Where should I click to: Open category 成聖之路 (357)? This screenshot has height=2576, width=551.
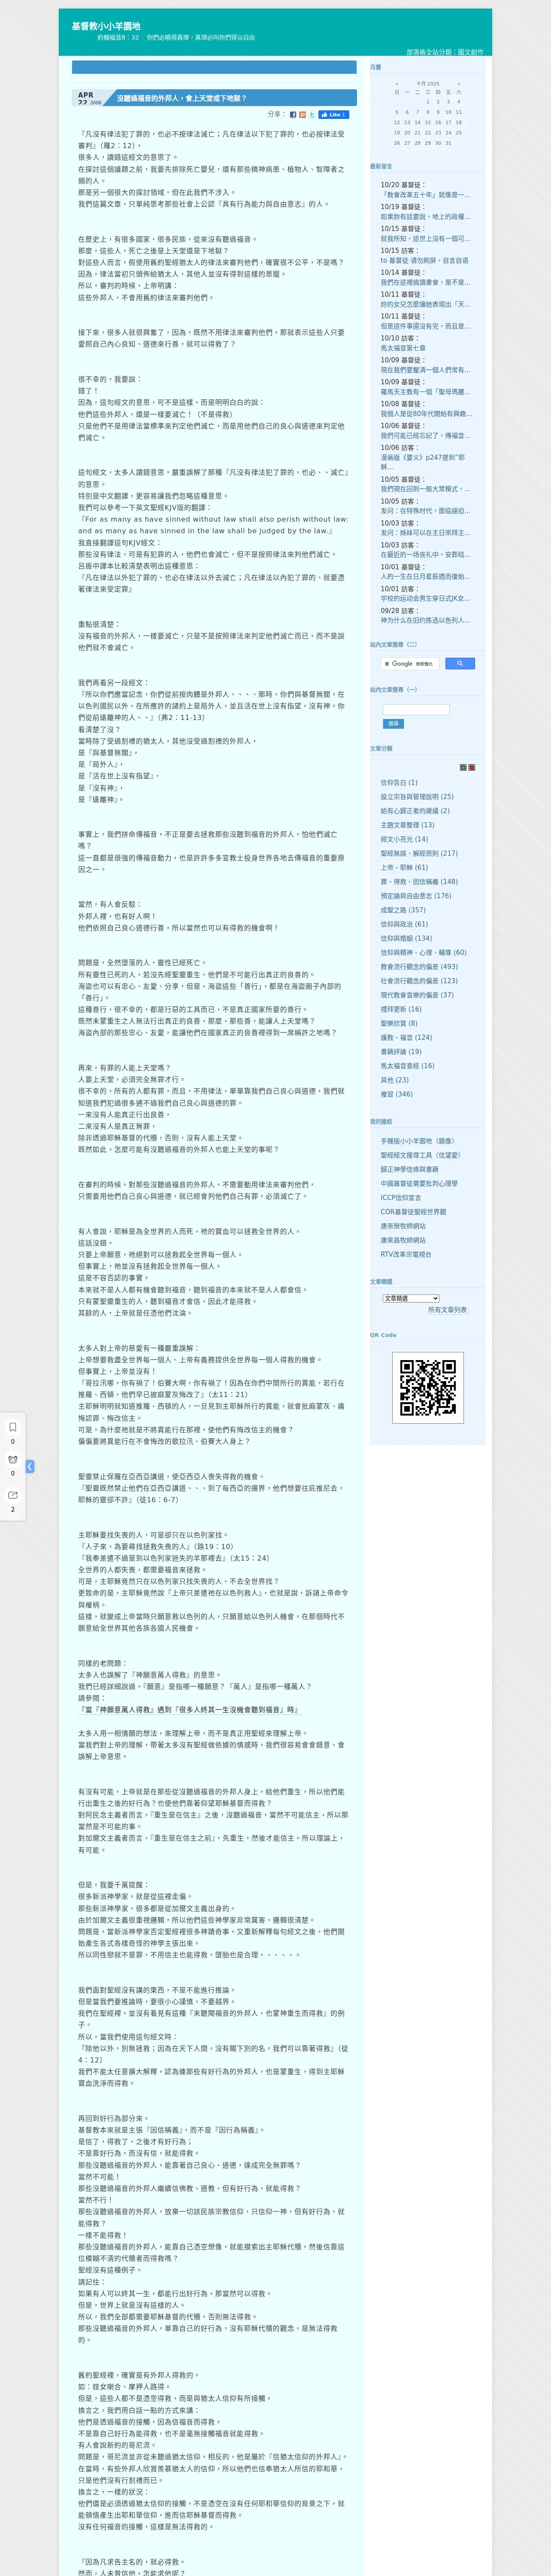(403, 910)
